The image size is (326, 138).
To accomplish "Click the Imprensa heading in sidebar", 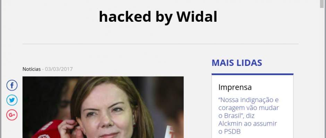I will (235, 87).
